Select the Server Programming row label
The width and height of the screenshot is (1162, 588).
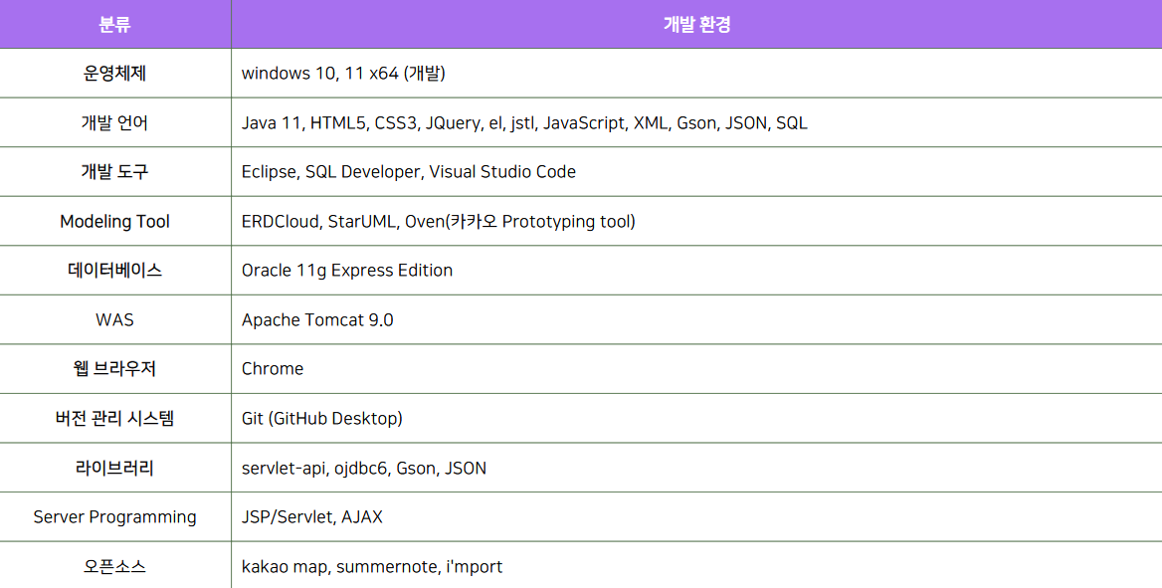click(x=114, y=516)
